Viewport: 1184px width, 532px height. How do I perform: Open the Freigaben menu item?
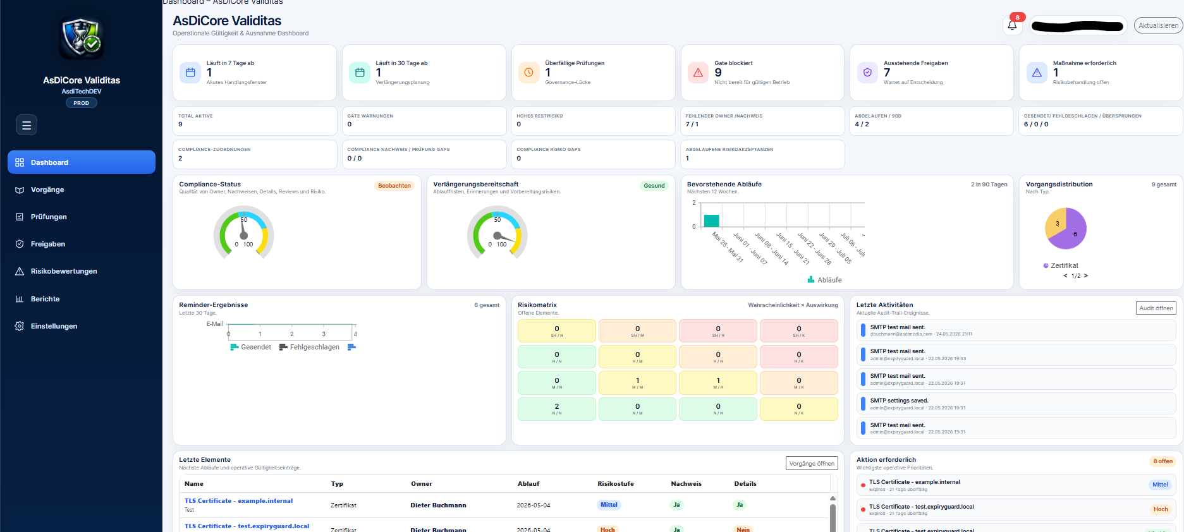(82, 244)
